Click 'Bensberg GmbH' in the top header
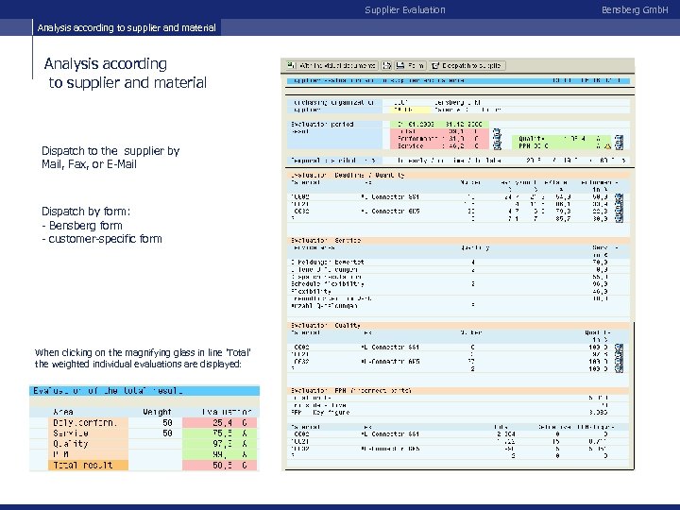This screenshot has width=680, height=510. (635, 10)
